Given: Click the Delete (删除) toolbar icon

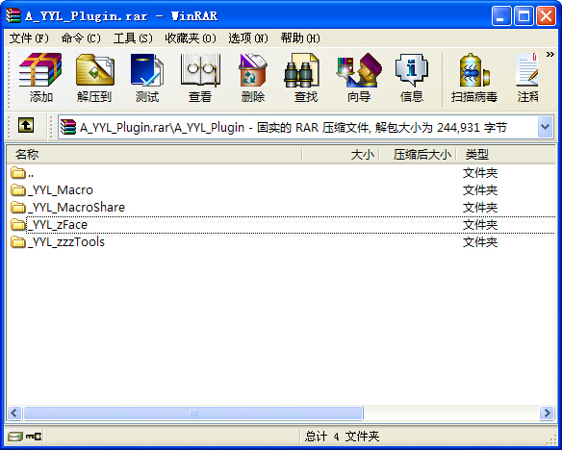Looking at the screenshot, I should [x=253, y=77].
